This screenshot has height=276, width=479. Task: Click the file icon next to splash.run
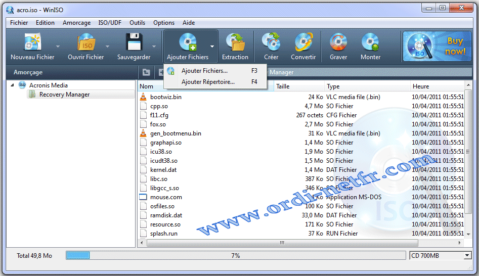pyautogui.click(x=143, y=233)
